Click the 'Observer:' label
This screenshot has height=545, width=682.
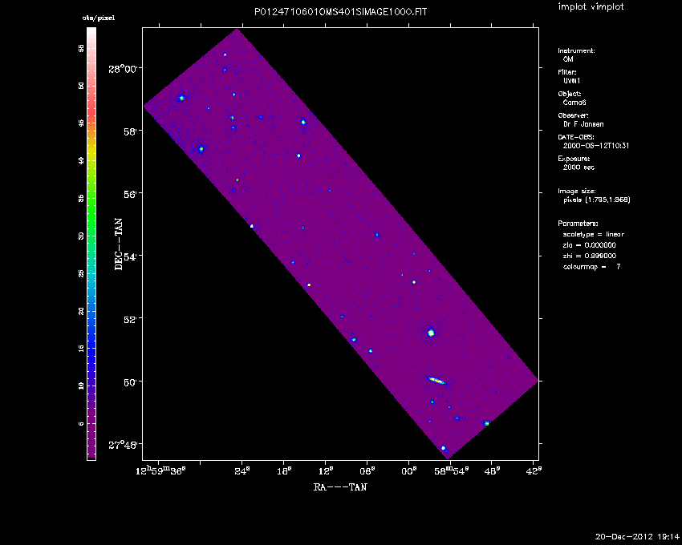tap(573, 115)
